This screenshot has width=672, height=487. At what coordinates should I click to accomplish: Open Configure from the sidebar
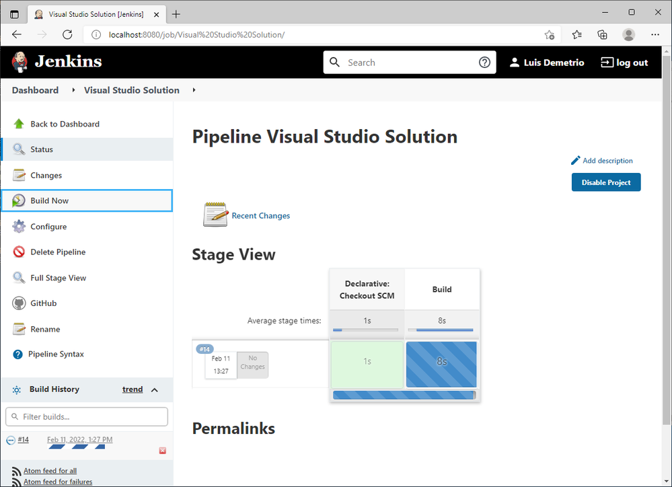tap(87, 227)
